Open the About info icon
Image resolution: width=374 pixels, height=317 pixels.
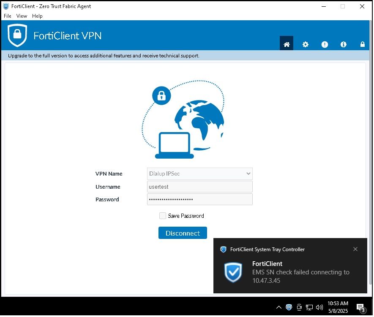(344, 44)
